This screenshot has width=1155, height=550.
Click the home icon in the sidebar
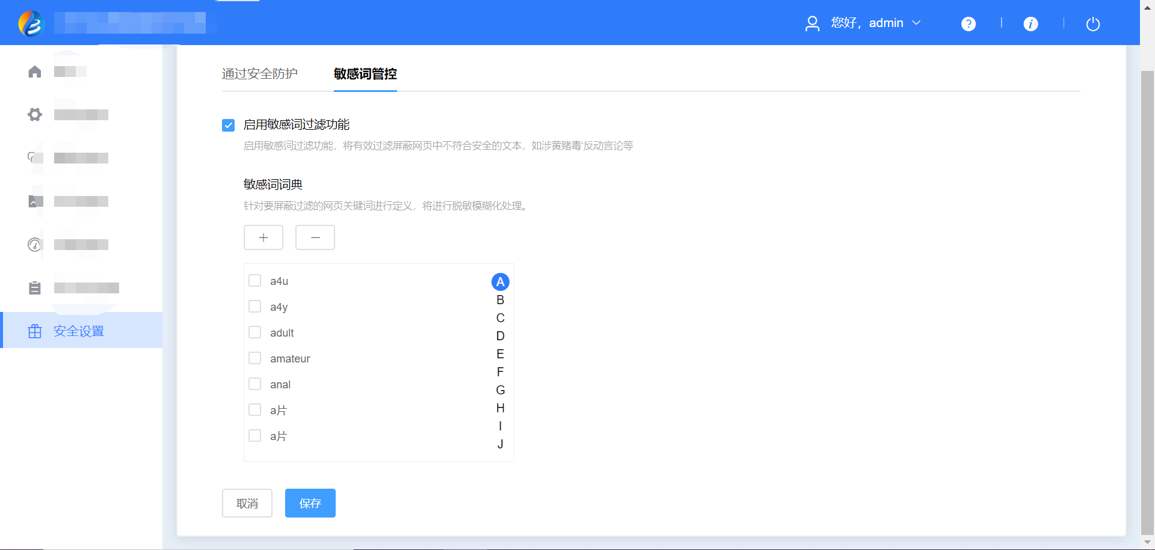click(34, 71)
